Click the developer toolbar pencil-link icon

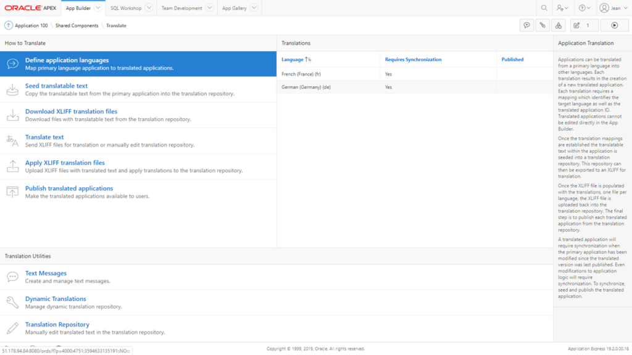coord(543,25)
